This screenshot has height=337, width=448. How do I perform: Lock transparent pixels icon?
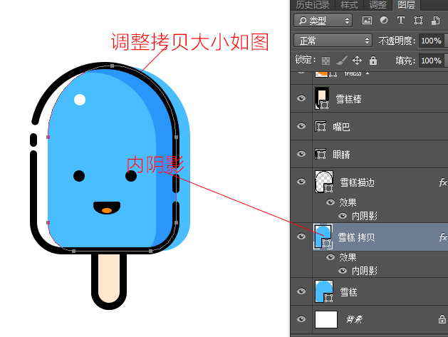[325, 61]
